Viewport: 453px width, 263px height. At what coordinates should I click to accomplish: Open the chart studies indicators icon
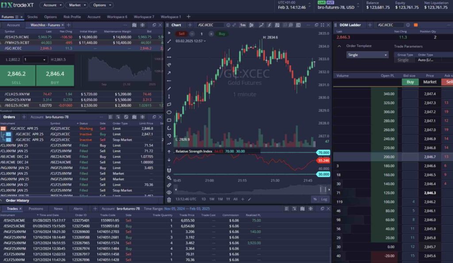269,25
